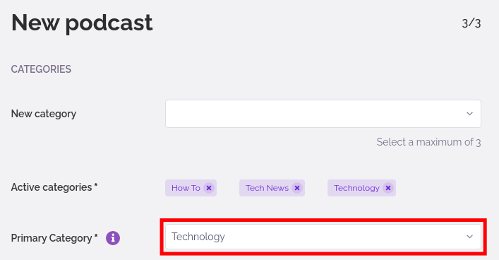
Task: Open the Primary Category dropdown showing Technology
Action: 323,237
